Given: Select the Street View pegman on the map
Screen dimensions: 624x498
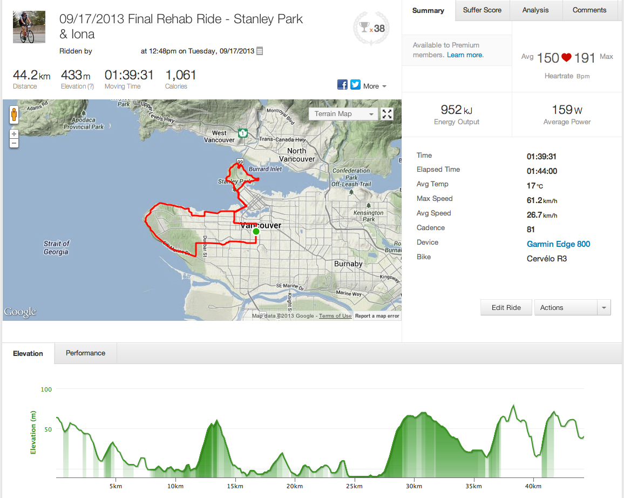Looking at the screenshot, I should tap(14, 115).
